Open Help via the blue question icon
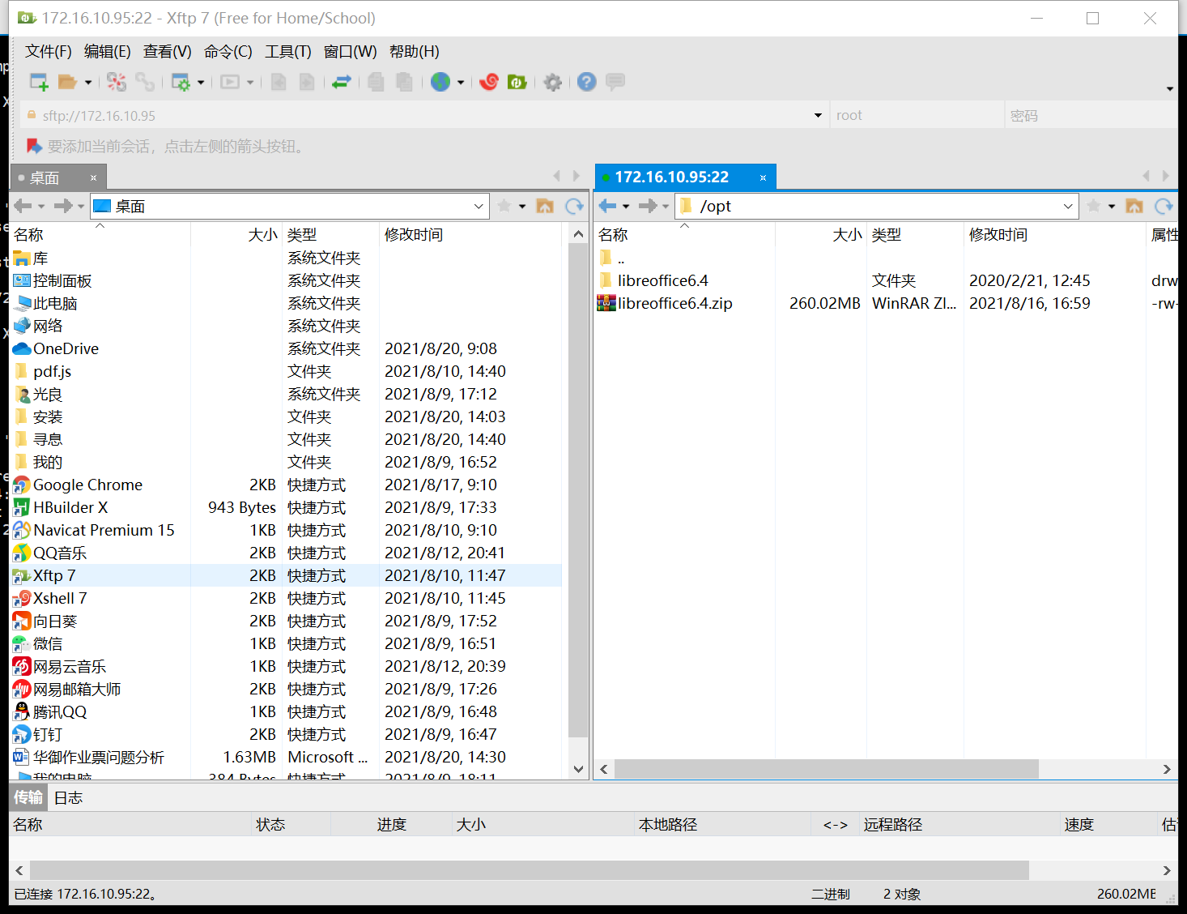This screenshot has width=1187, height=914. coord(587,82)
